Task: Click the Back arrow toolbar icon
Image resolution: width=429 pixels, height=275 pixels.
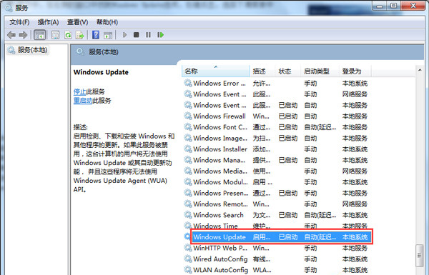Action: coord(11,35)
